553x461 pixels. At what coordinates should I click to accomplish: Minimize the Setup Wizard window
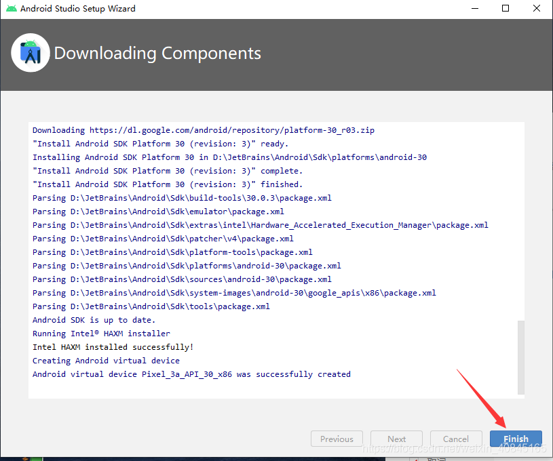(475, 8)
